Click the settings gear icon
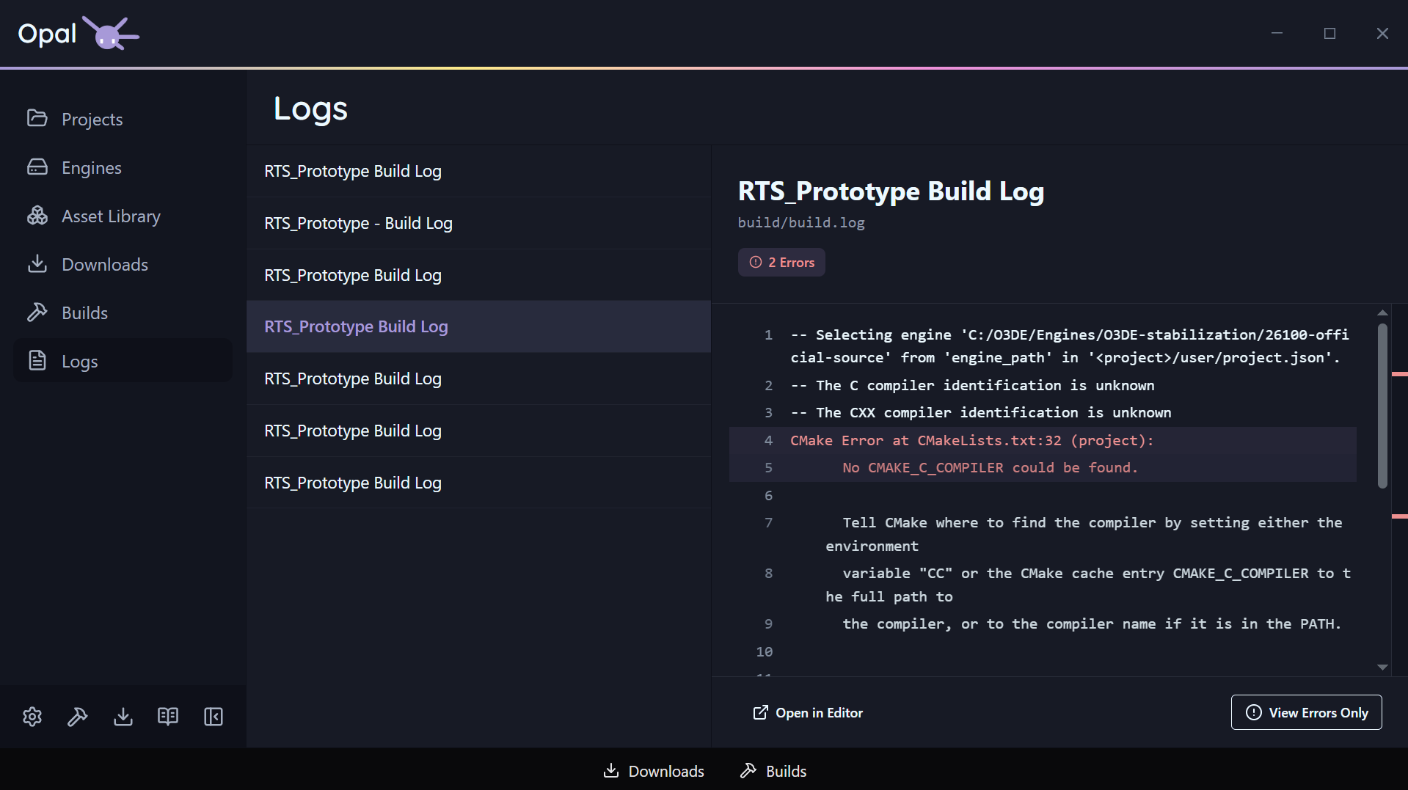The height and width of the screenshot is (790, 1408). click(x=32, y=717)
